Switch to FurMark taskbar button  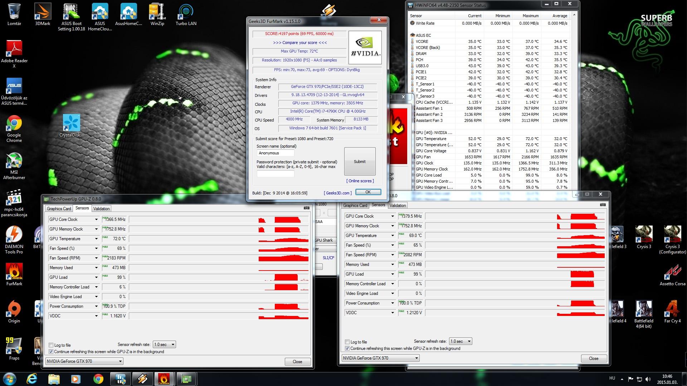pyautogui.click(x=164, y=378)
